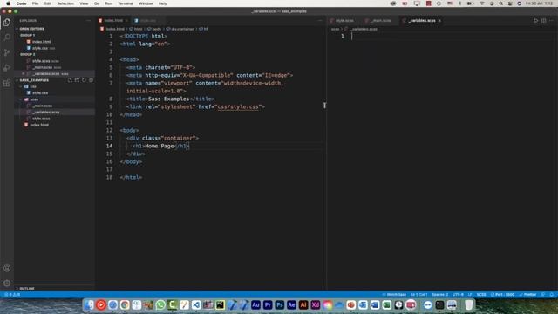Open Explorer panel more actions menu
Screen dimensions: 558x314
pyautogui.click(x=88, y=21)
